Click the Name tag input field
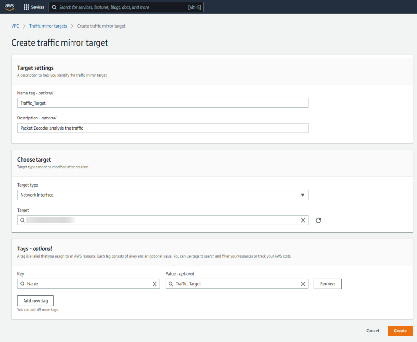417x342 pixels. [163, 103]
